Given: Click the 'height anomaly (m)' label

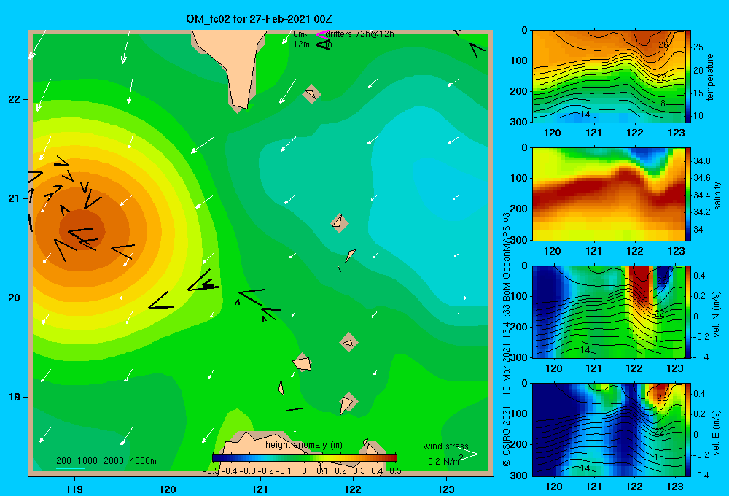Looking at the screenshot, I should 304,445.
